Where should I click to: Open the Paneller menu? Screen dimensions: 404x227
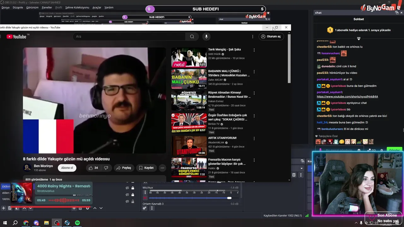click(47, 7)
